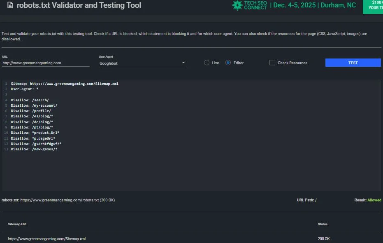Image resolution: width=383 pixels, height=243 pixels.
Task: Select the Editor radio button
Action: [228, 63]
